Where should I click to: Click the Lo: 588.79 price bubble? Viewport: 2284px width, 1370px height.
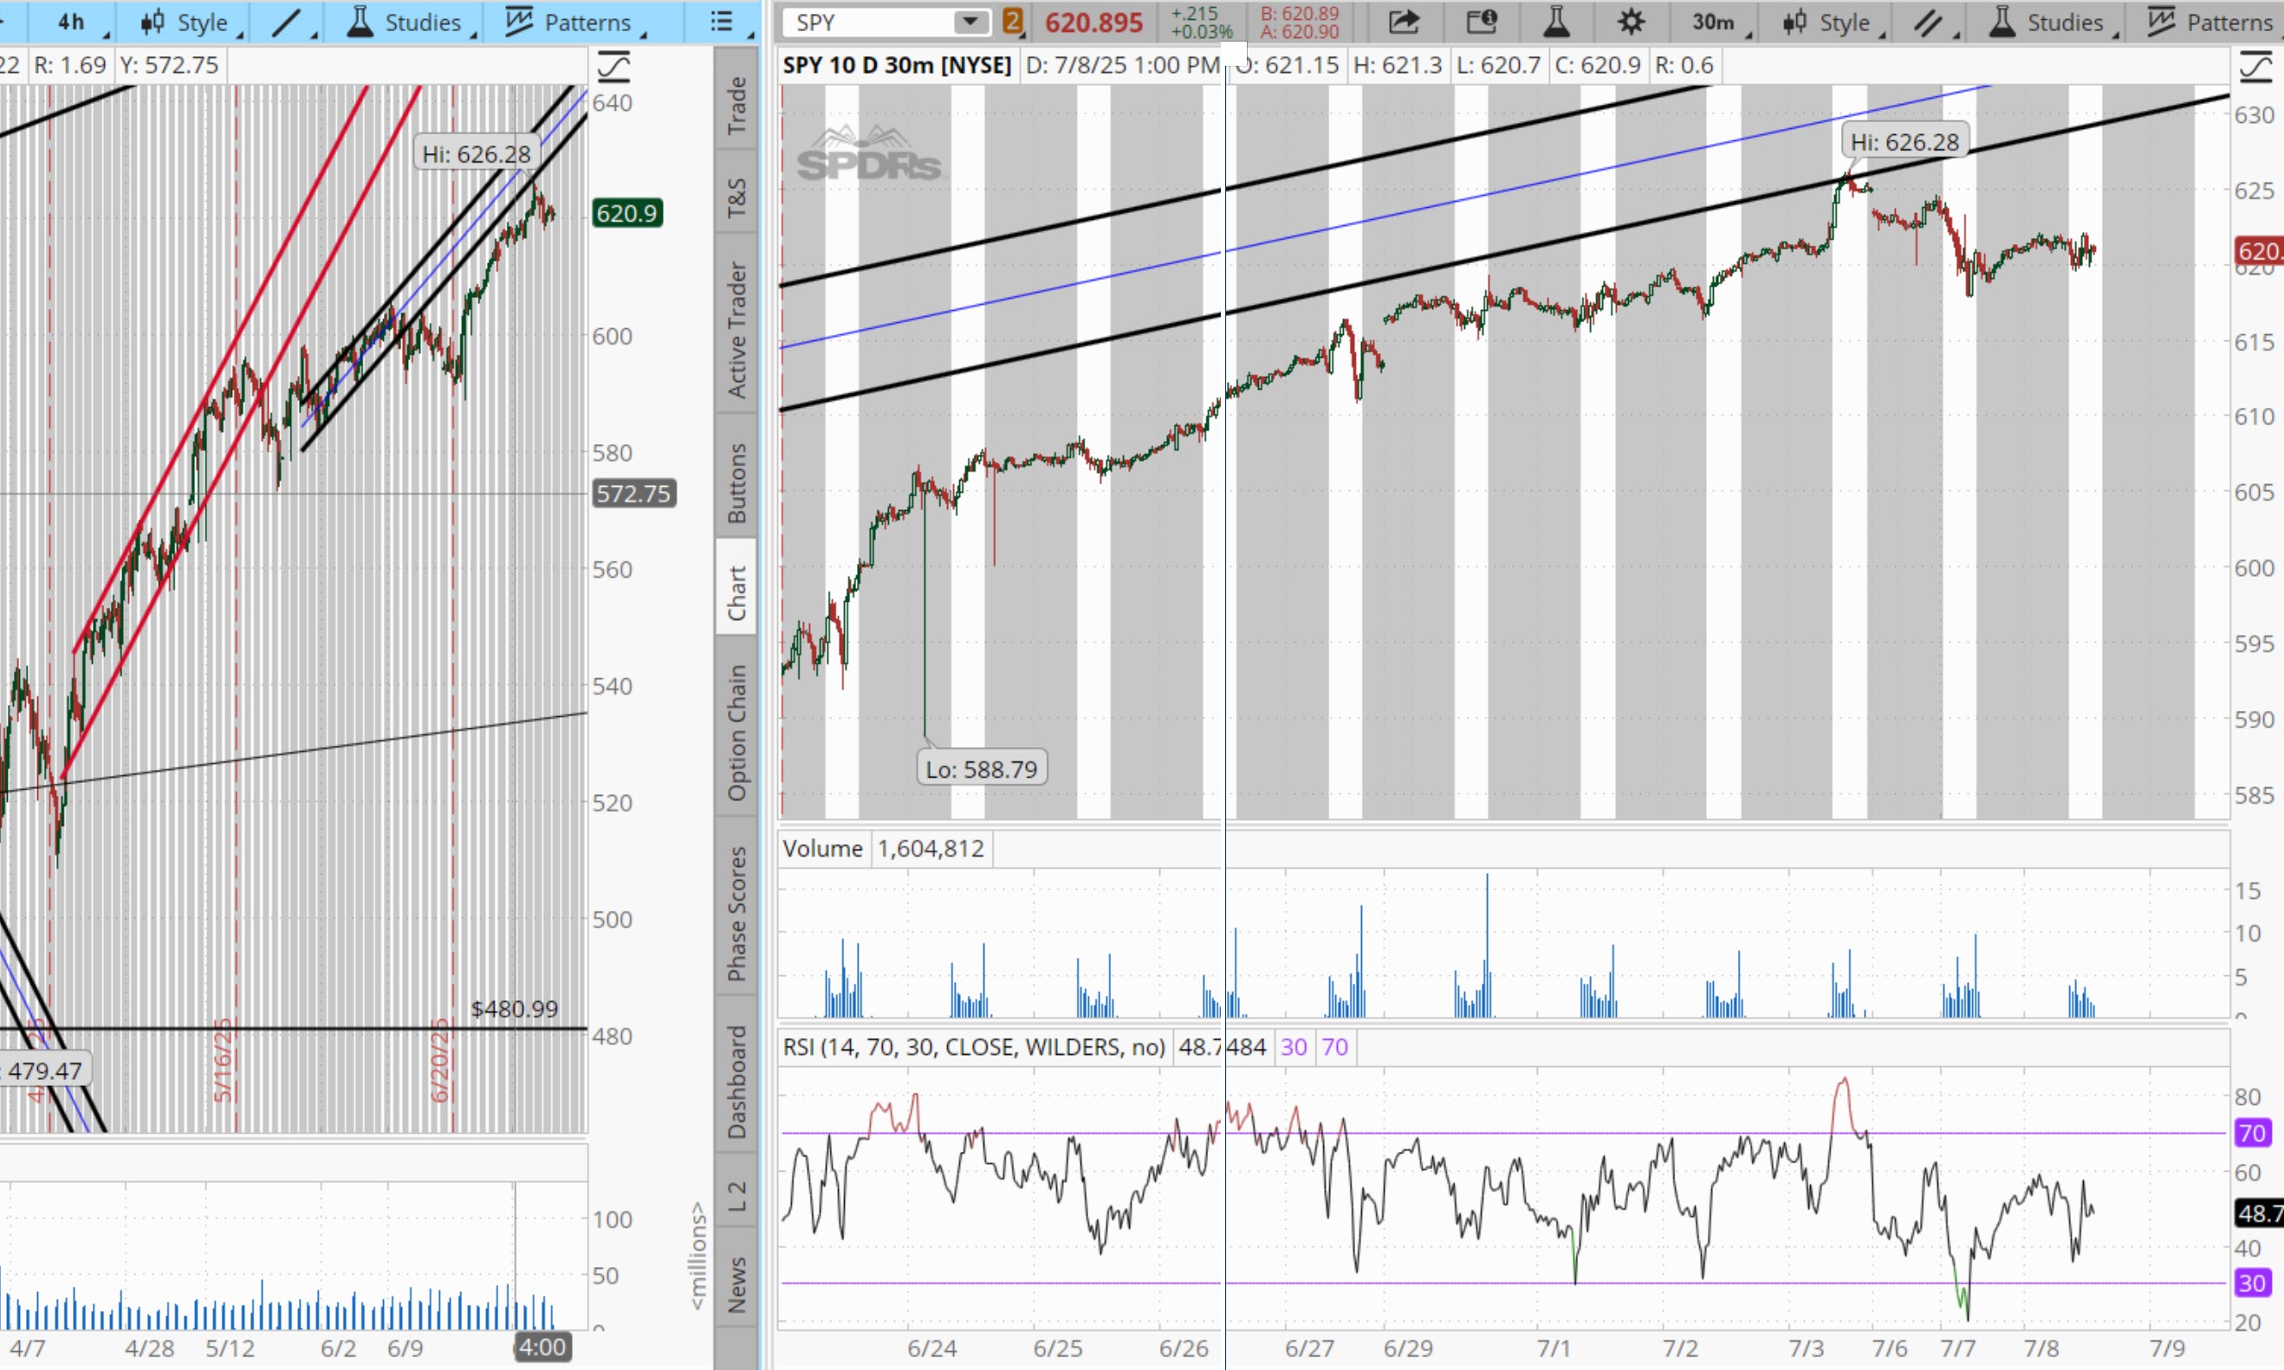click(982, 769)
